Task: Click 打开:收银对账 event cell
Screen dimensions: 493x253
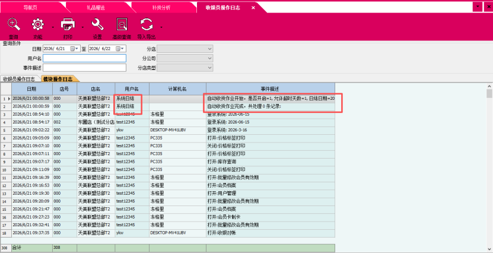Action: pos(271,233)
